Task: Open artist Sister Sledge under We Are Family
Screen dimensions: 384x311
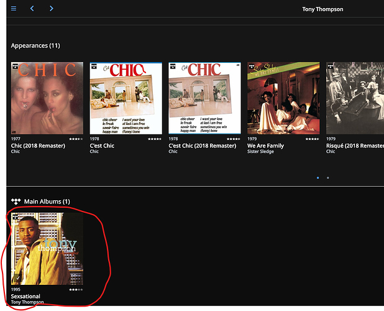Action: coord(260,151)
